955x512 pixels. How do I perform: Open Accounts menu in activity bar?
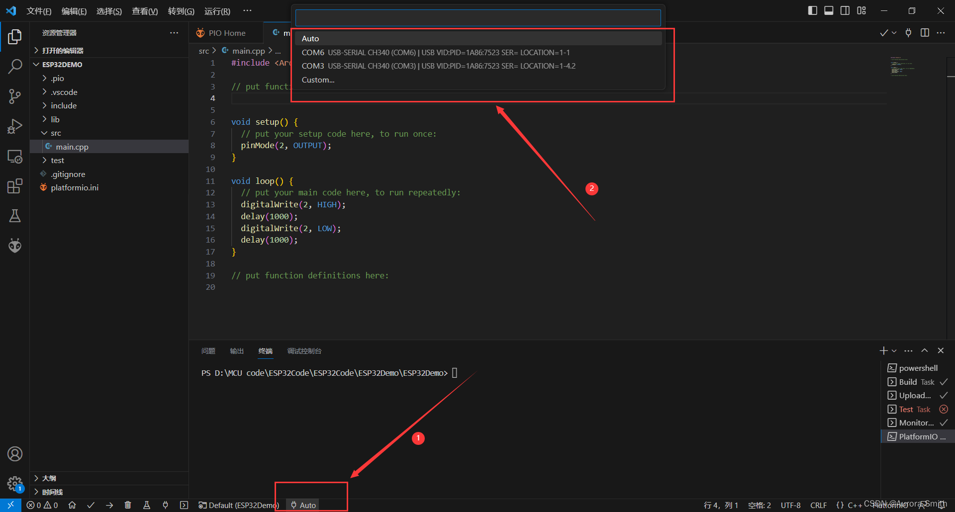click(x=15, y=454)
